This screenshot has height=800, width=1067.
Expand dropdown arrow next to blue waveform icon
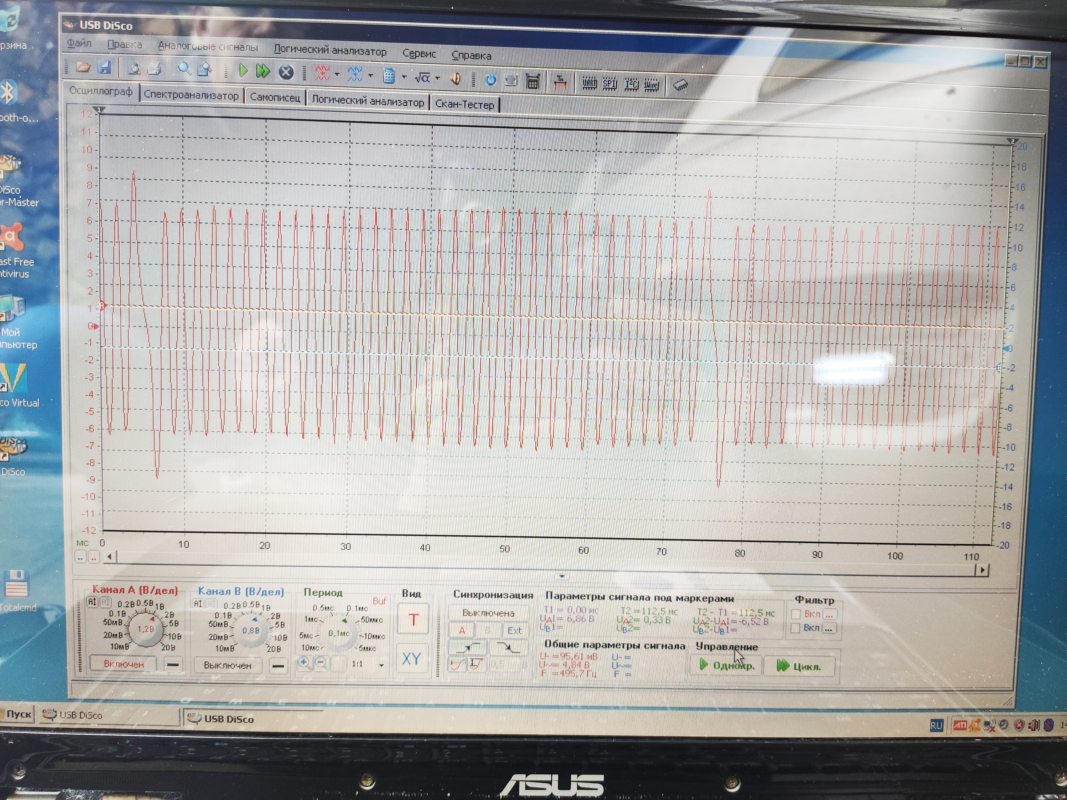371,76
